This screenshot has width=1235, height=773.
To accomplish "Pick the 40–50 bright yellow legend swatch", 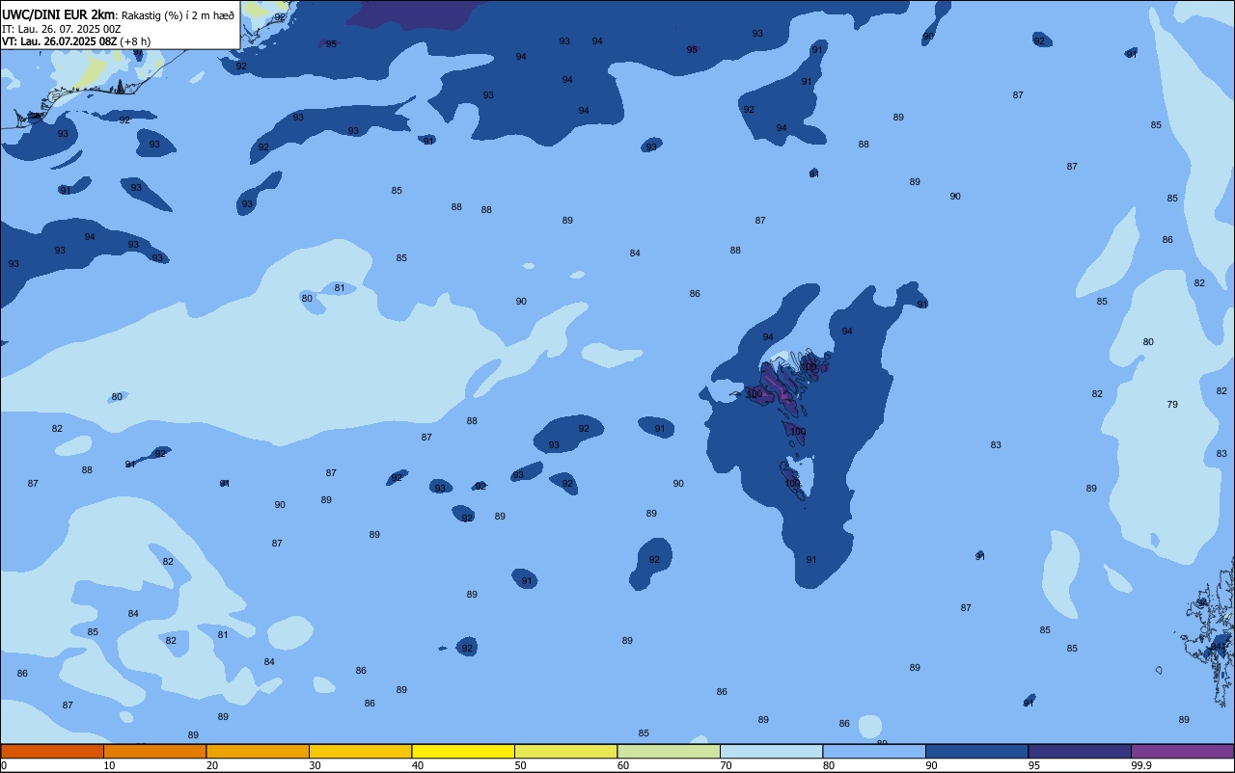I will coord(463,751).
